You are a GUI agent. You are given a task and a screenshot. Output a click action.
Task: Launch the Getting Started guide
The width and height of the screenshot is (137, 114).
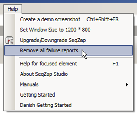(x=38, y=95)
